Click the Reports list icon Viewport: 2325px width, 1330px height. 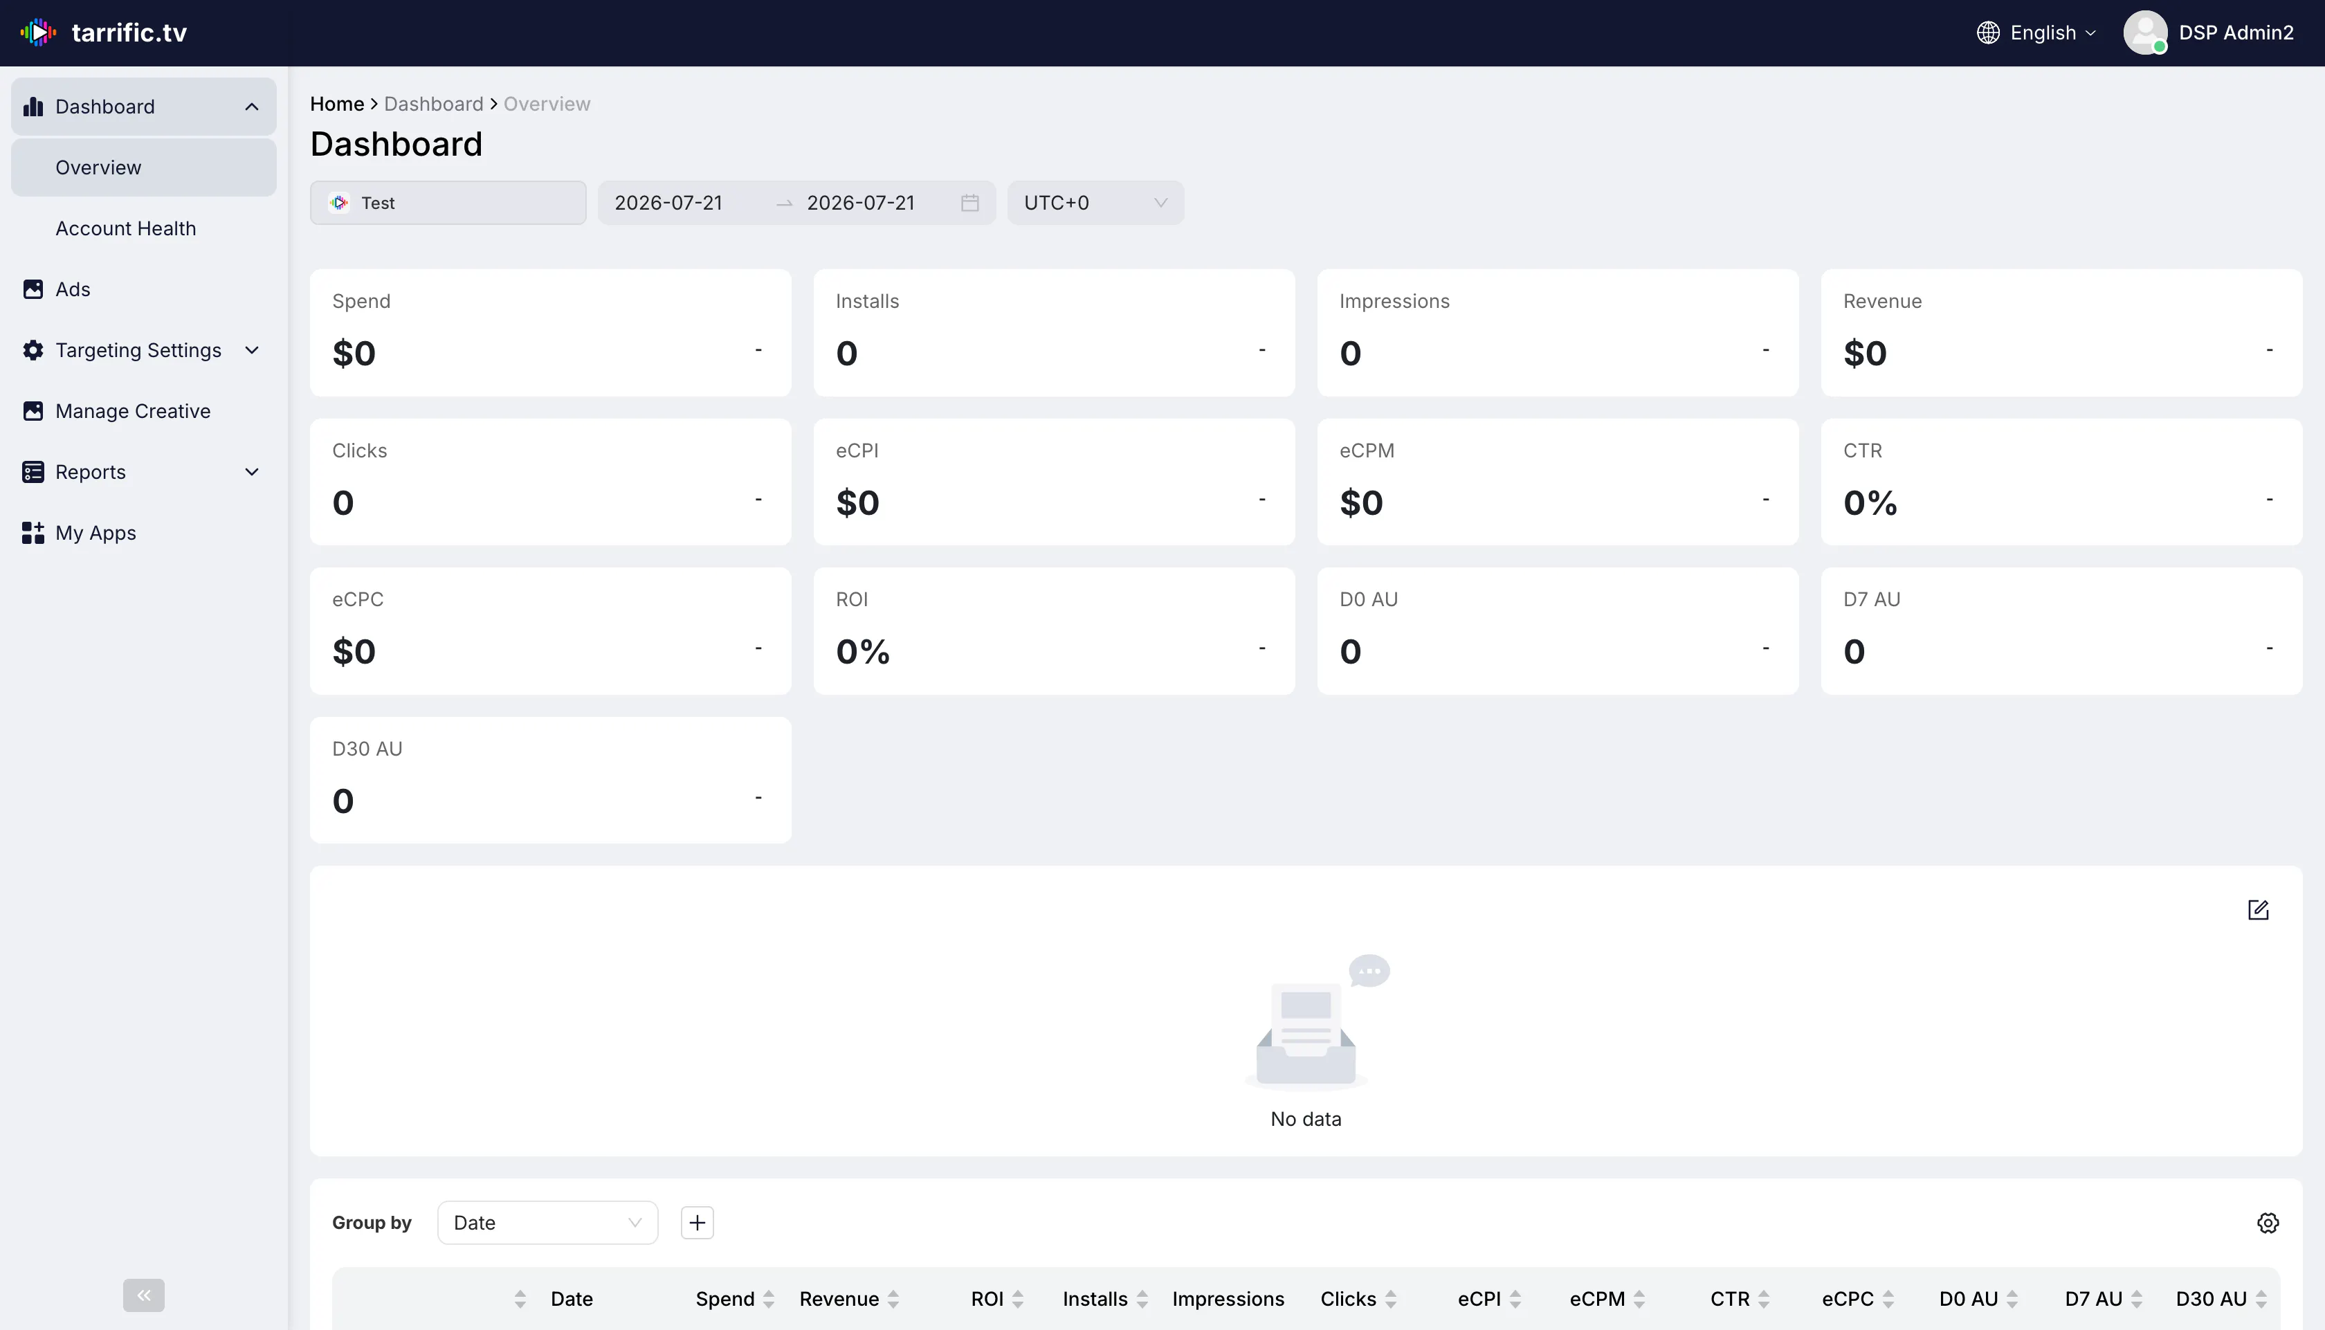tap(33, 472)
